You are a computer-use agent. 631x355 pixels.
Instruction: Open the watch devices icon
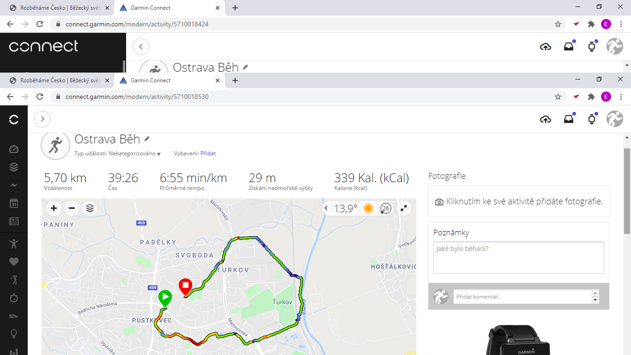coord(592,119)
